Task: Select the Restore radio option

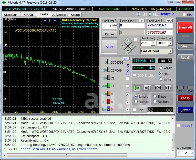Action: click(x=155, y=102)
